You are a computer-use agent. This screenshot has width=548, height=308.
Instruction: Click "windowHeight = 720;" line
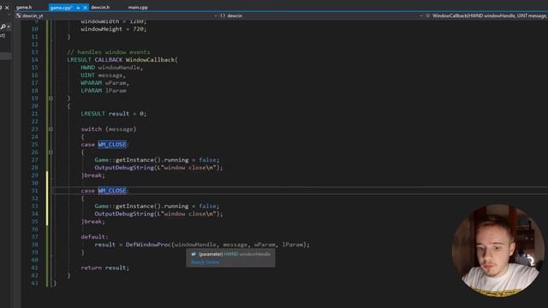(x=114, y=29)
